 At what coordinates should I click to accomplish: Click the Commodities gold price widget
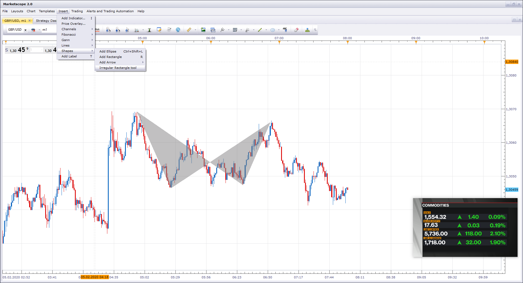465,227
